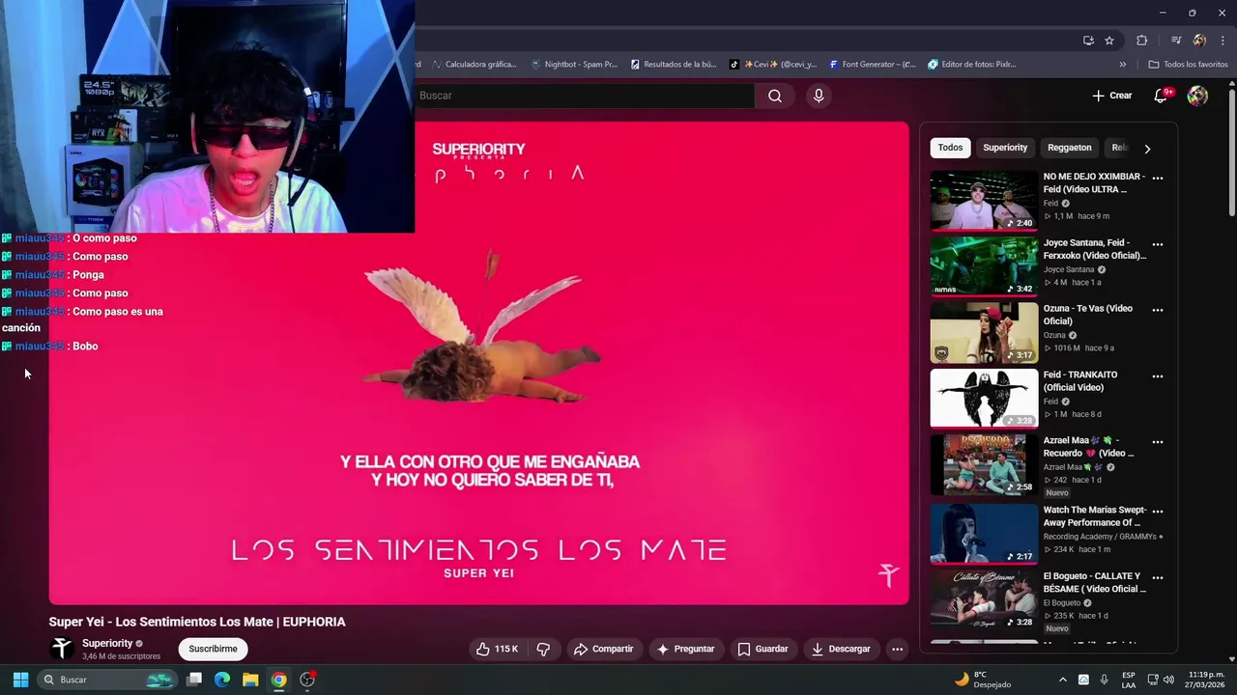The height and width of the screenshot is (695, 1237).
Task: Open Todos los favoritos folder
Action: (1188, 65)
